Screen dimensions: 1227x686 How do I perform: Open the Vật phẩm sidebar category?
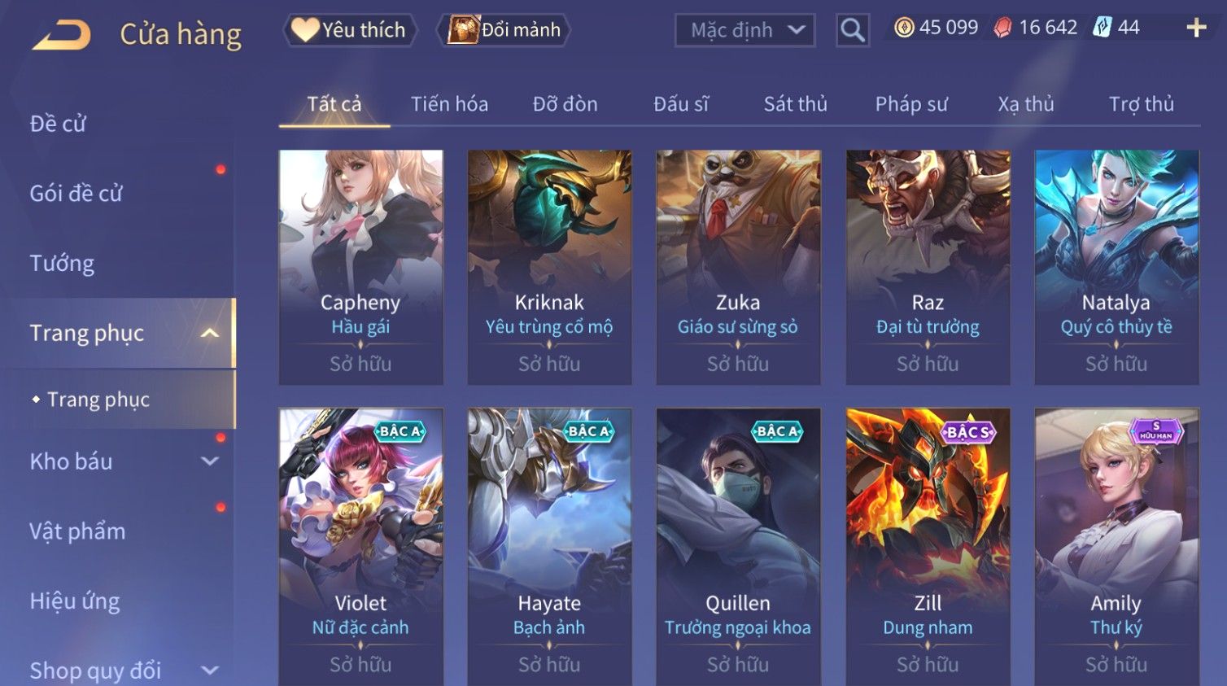[77, 531]
